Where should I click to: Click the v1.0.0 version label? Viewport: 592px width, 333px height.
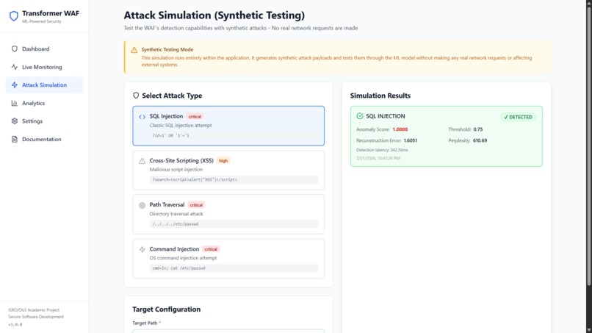pyautogui.click(x=15, y=324)
